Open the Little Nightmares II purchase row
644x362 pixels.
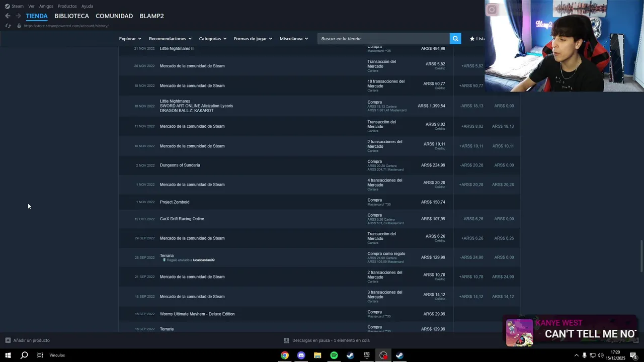coord(319,49)
